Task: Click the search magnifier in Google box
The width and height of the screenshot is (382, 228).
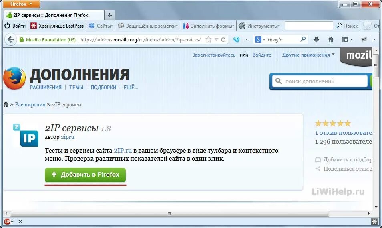Action: click(303, 39)
